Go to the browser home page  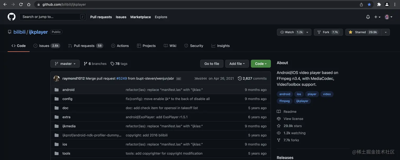pyautogui.click(x=29, y=4)
